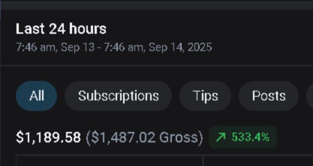
Task: Click the green upward trend arrow icon
Action: 221,137
